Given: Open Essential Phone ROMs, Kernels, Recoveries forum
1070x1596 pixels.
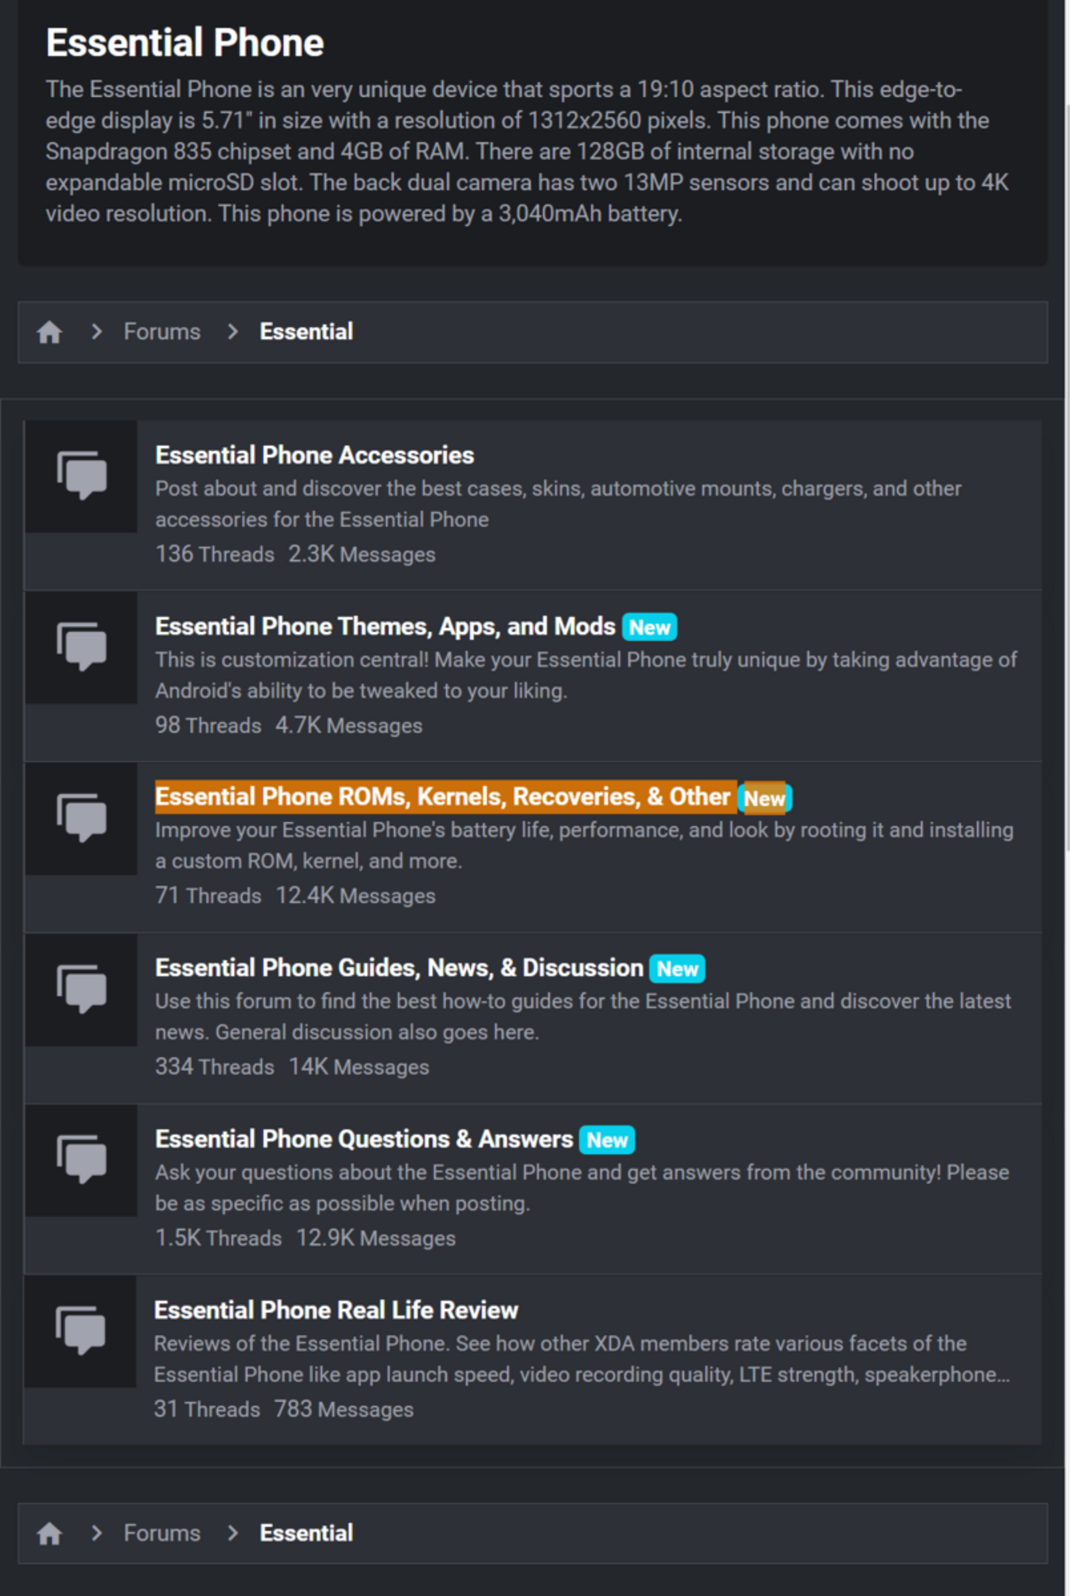Looking at the screenshot, I should [443, 796].
